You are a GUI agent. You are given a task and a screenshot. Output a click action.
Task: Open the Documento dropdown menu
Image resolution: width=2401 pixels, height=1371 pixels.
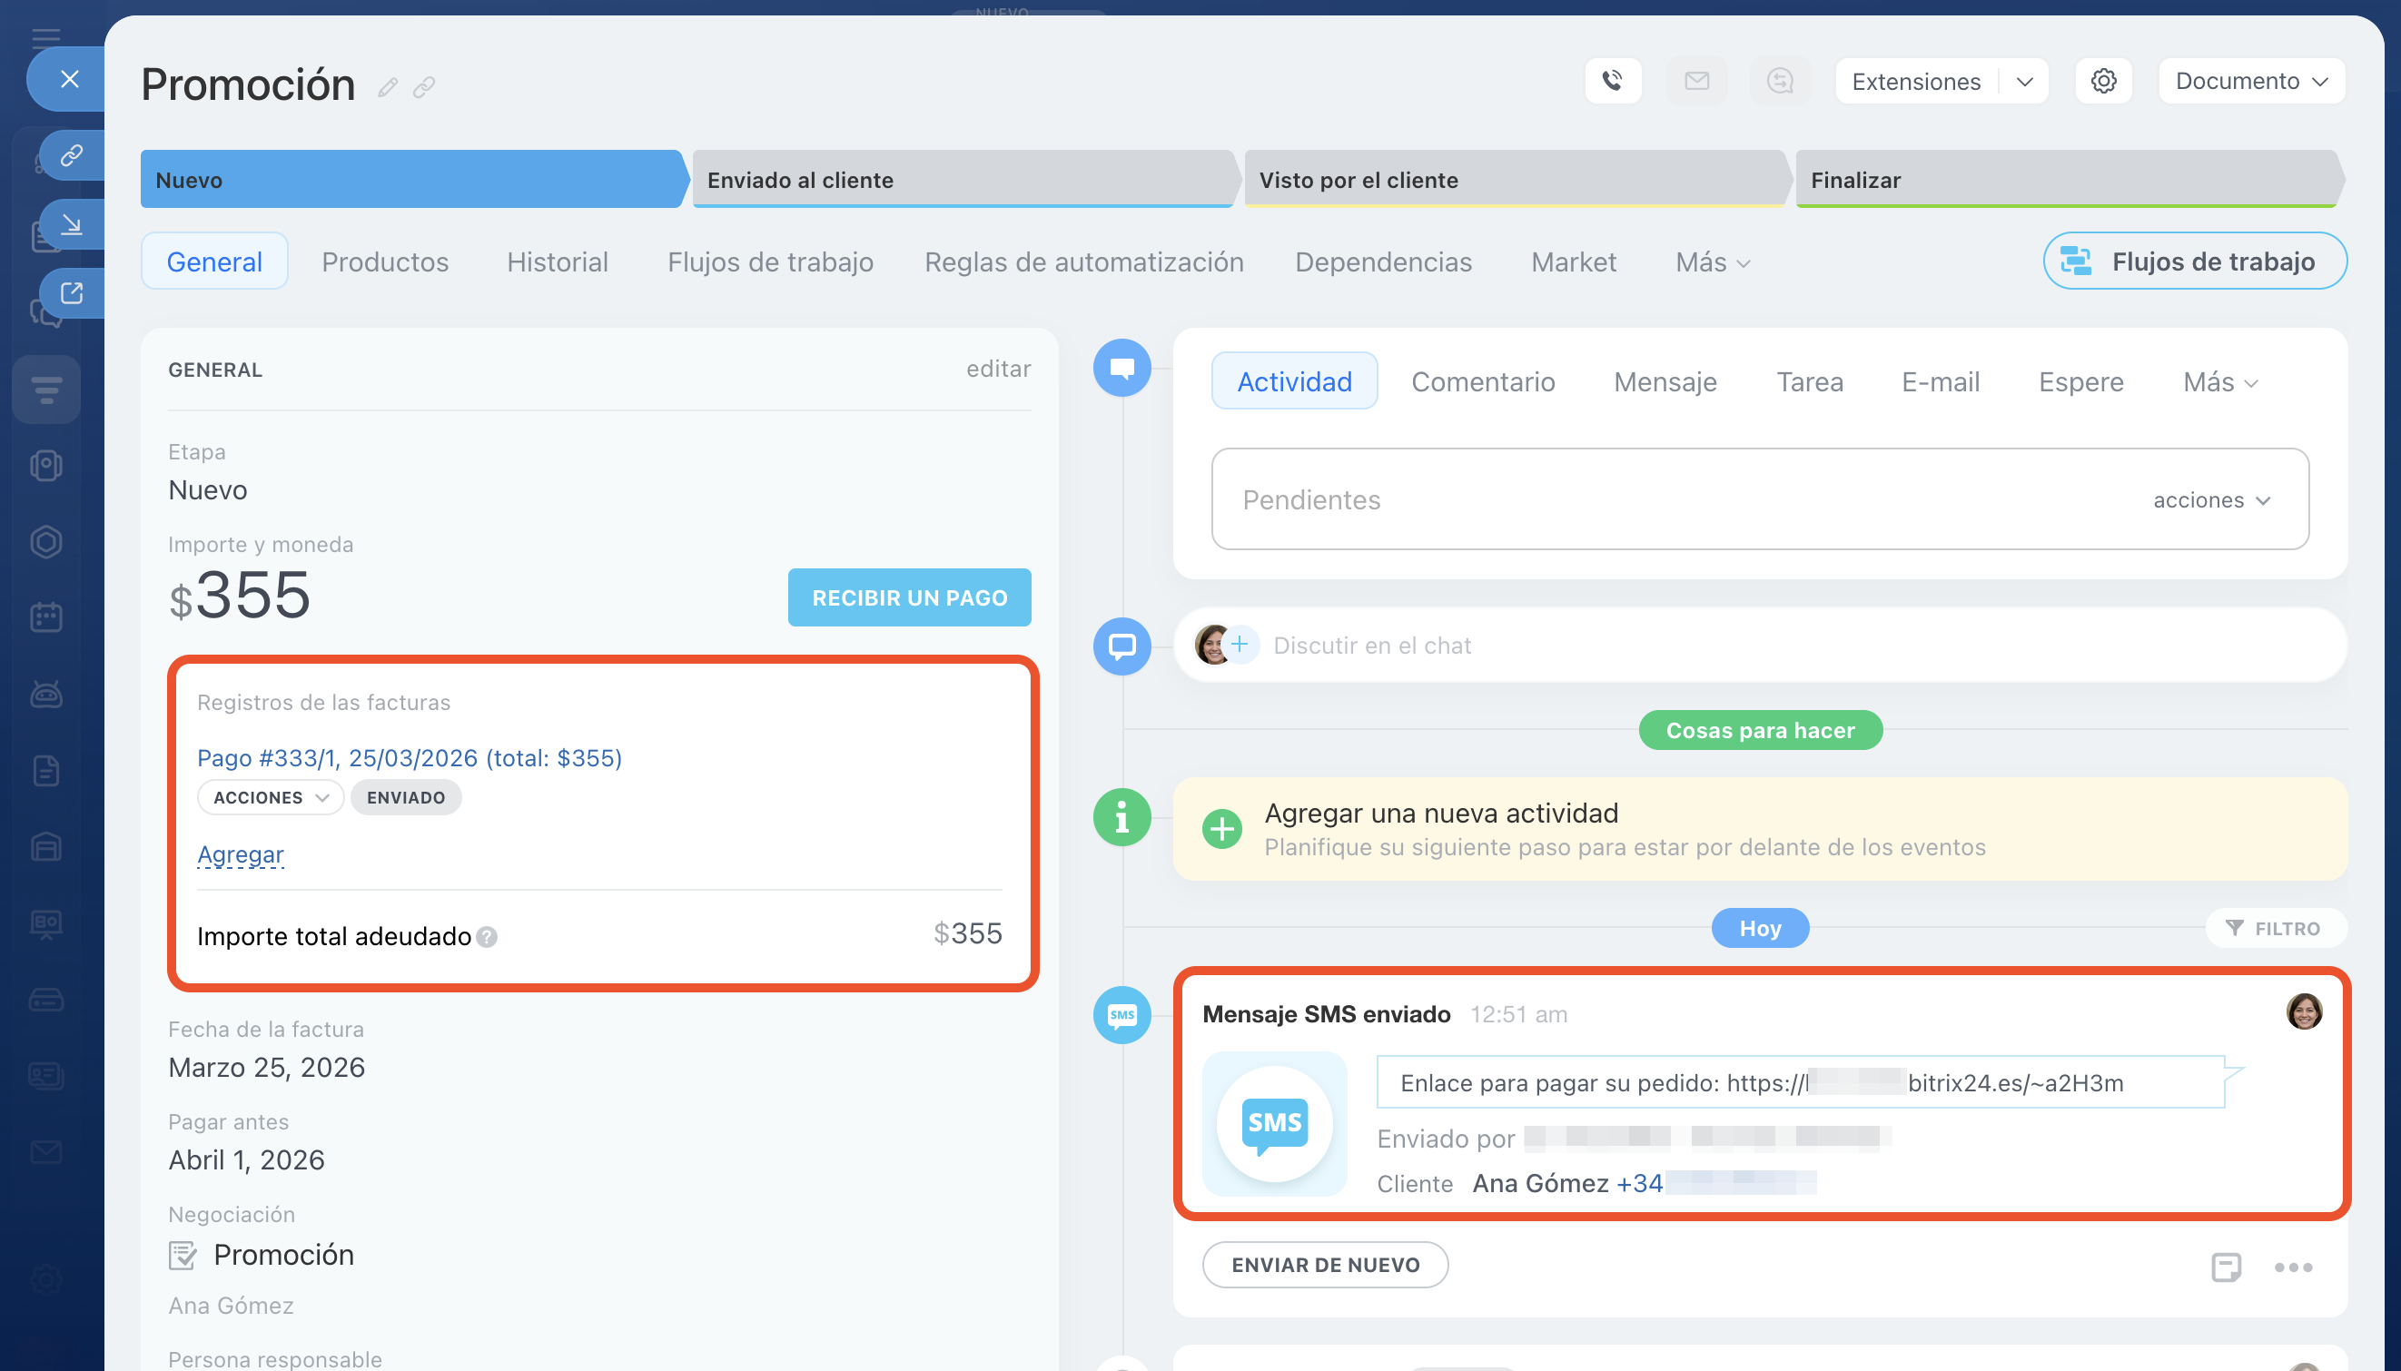coord(2250,82)
